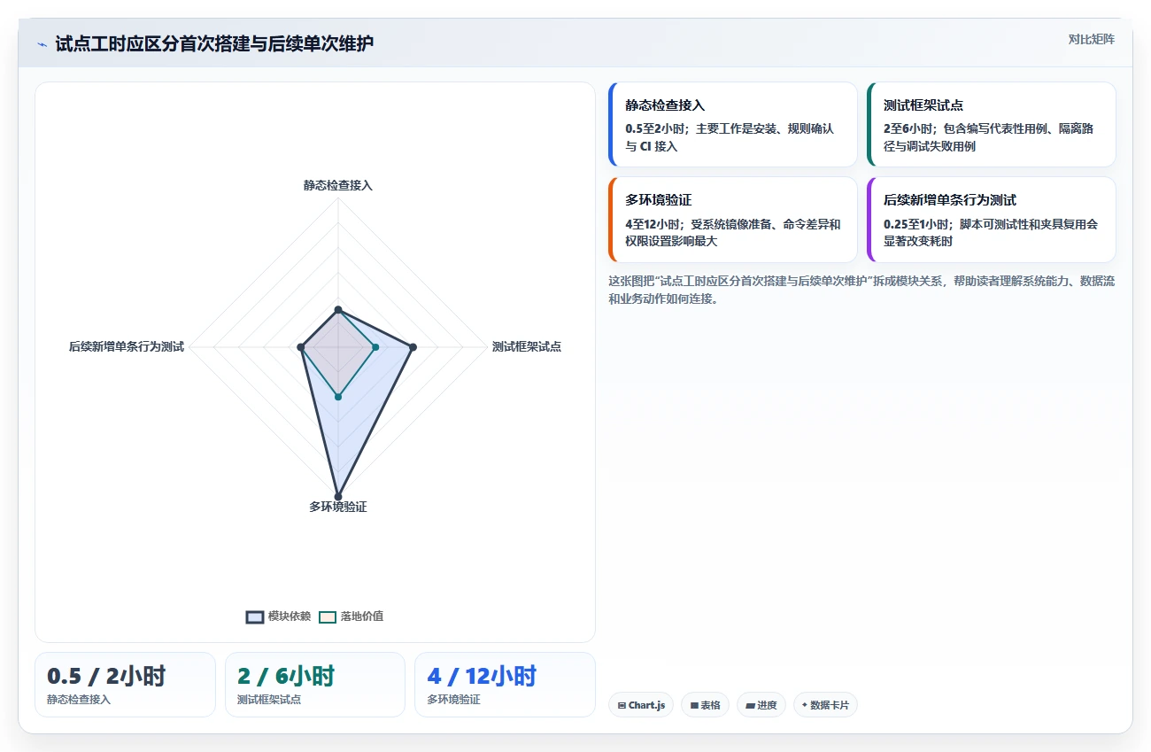Viewport: 1151px width, 752px height.
Task: Click the dark data point toward 测试框架试点
Action: 413,347
